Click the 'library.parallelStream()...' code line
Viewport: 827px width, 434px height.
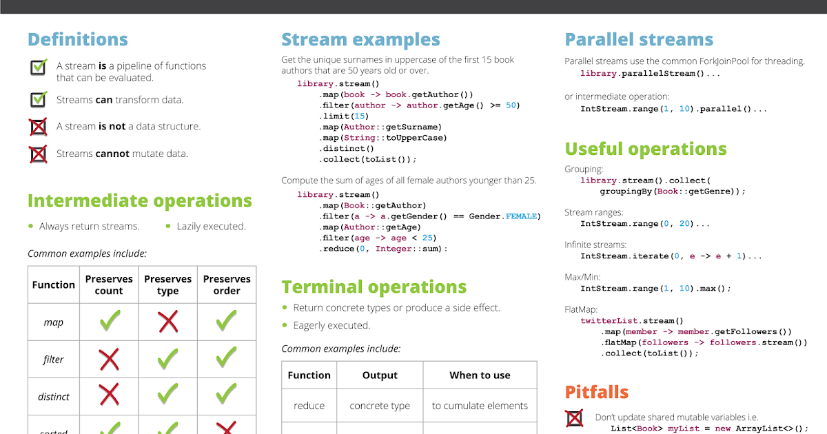coord(650,73)
